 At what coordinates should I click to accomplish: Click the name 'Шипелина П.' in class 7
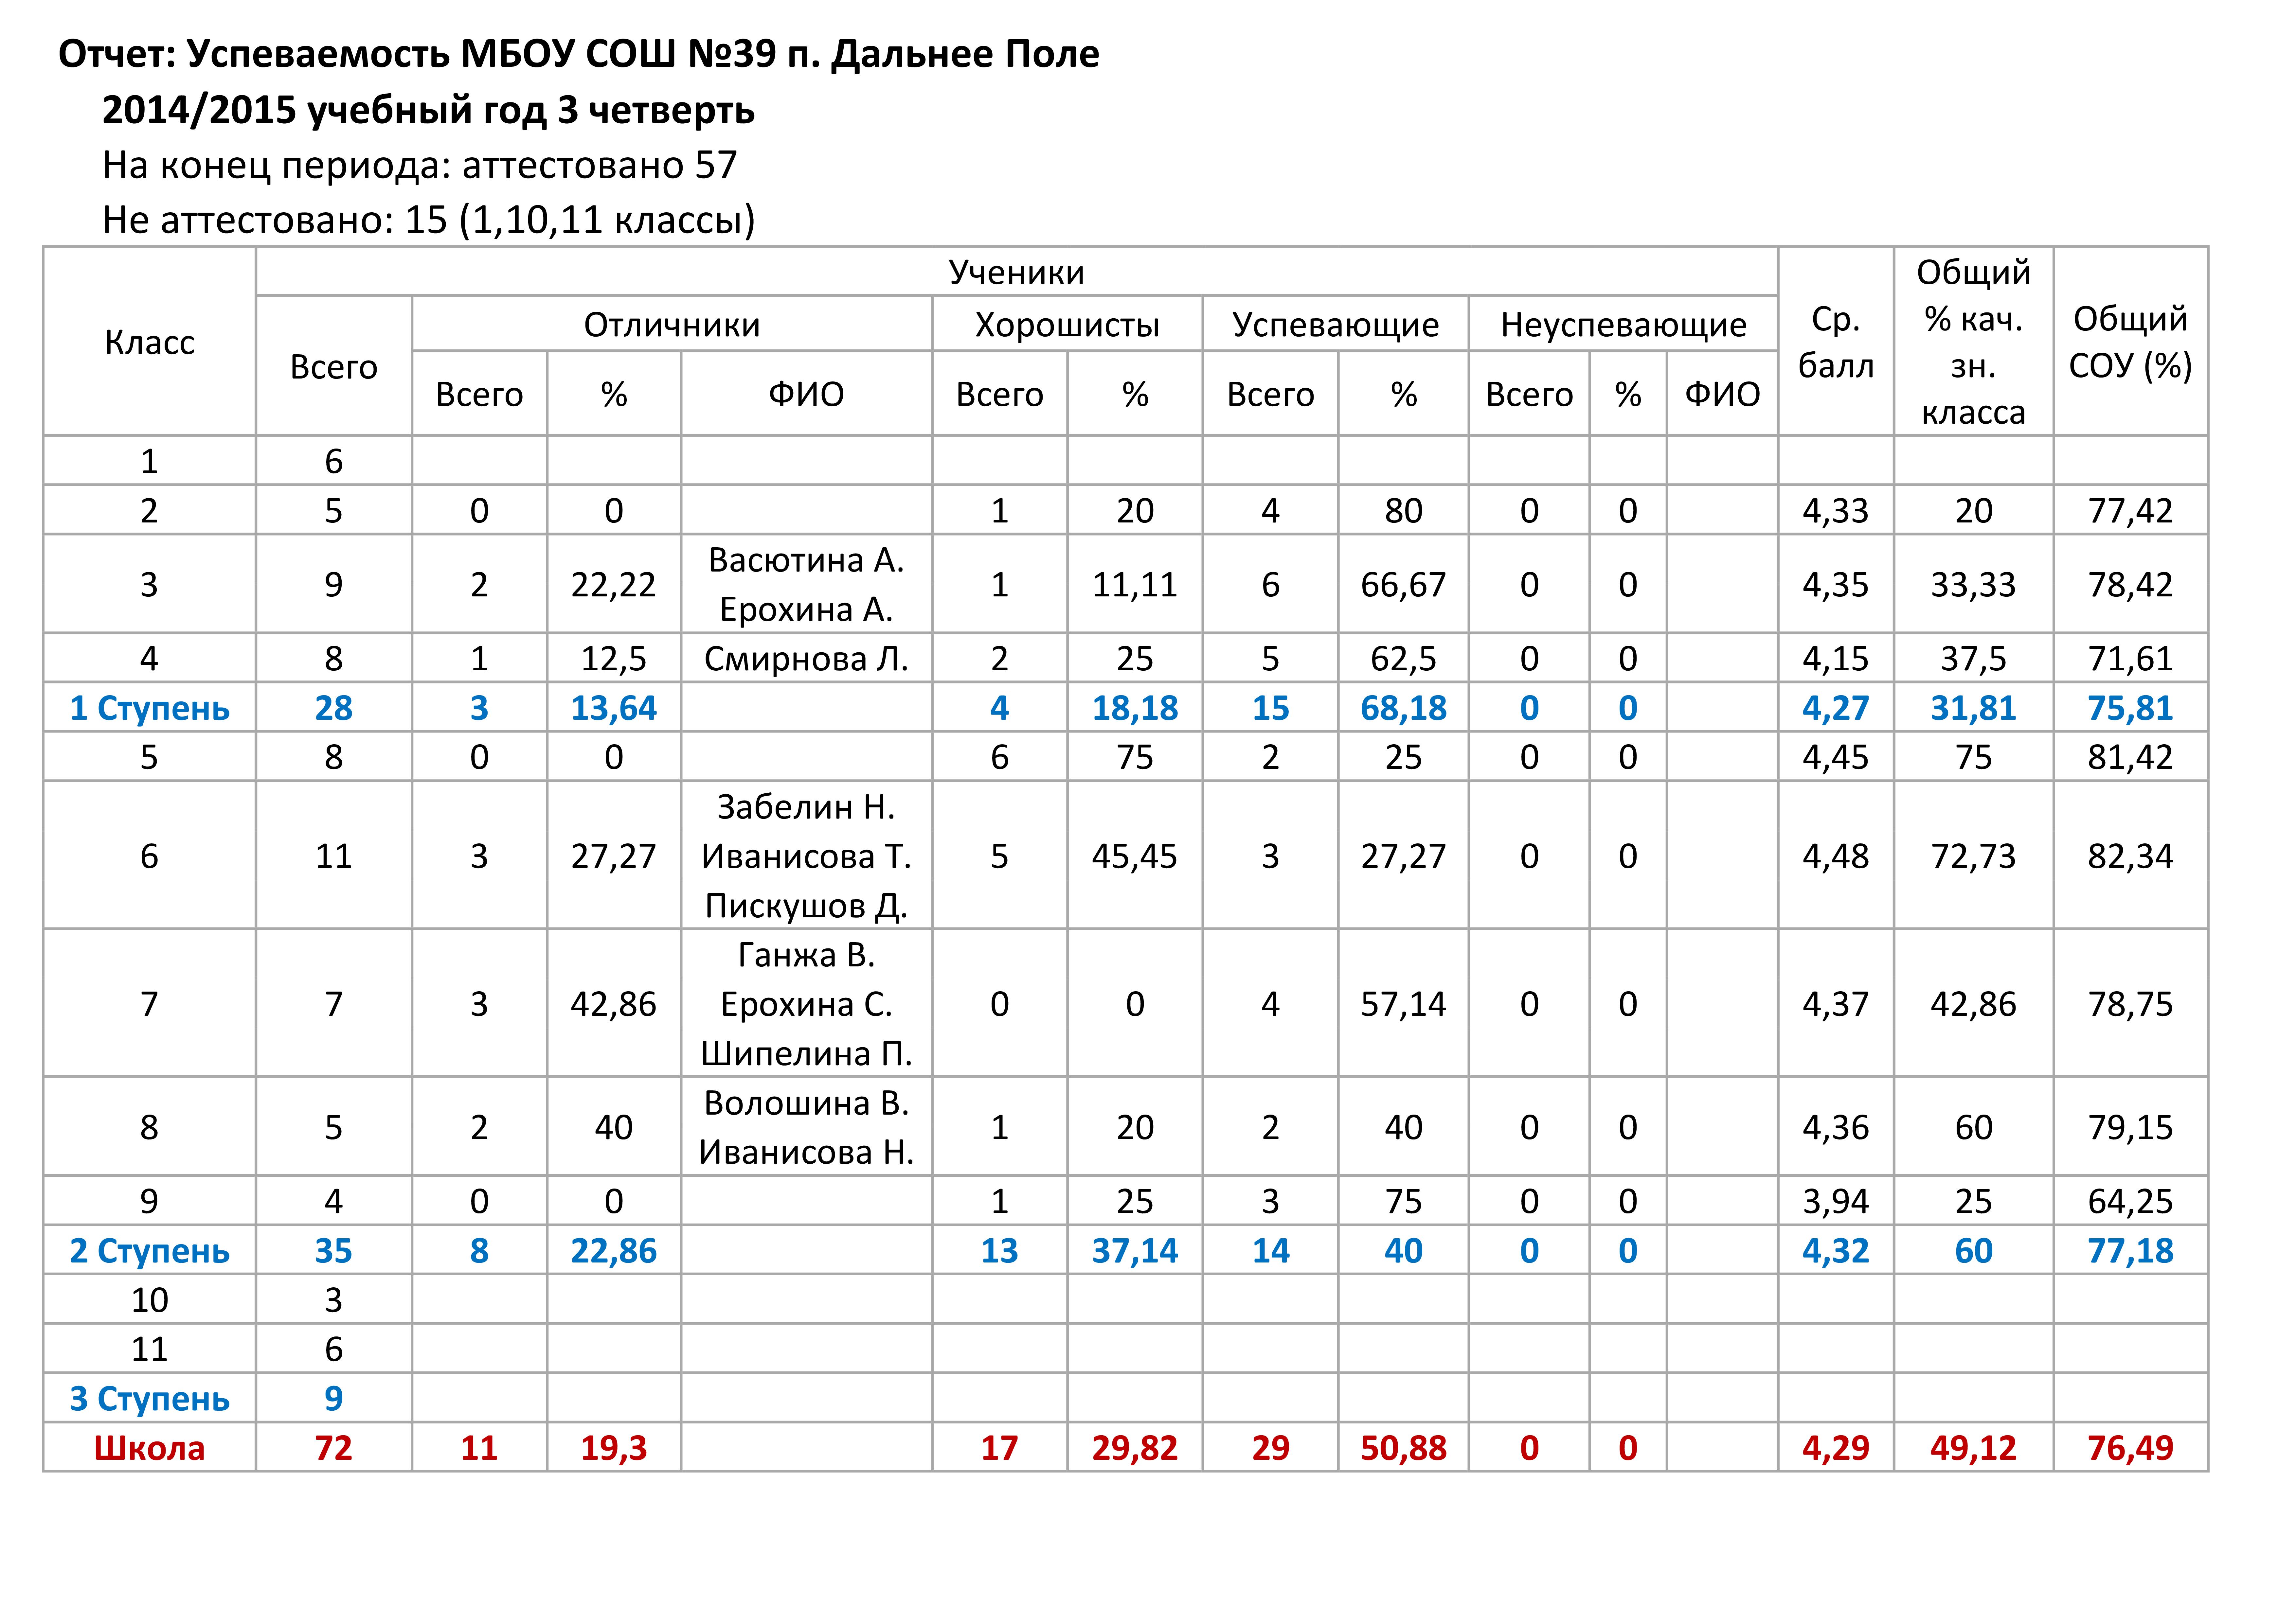point(806,1054)
